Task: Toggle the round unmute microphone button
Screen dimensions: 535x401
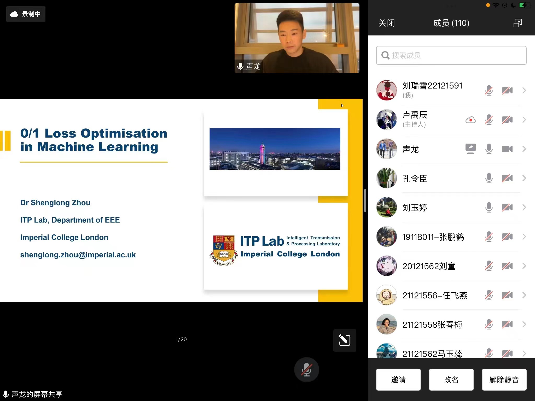Action: coord(306,370)
